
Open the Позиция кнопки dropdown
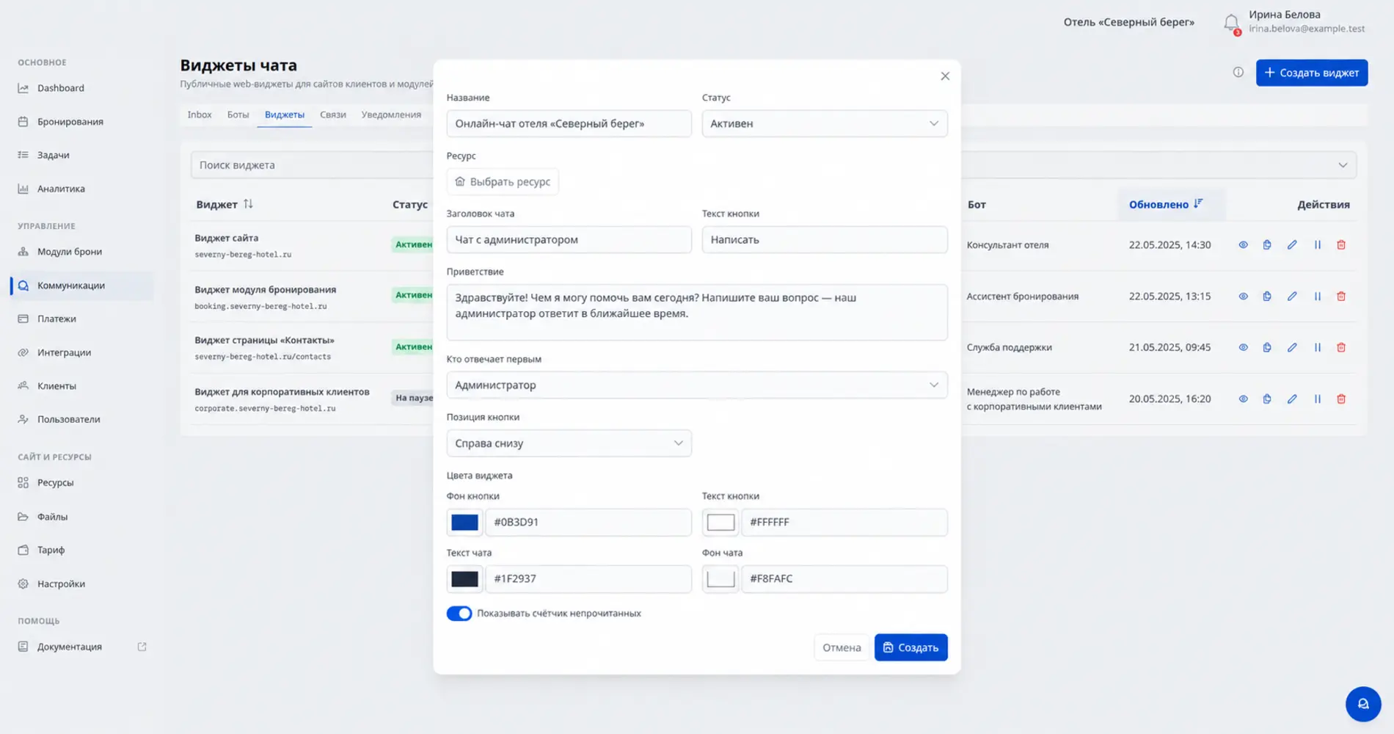569,443
